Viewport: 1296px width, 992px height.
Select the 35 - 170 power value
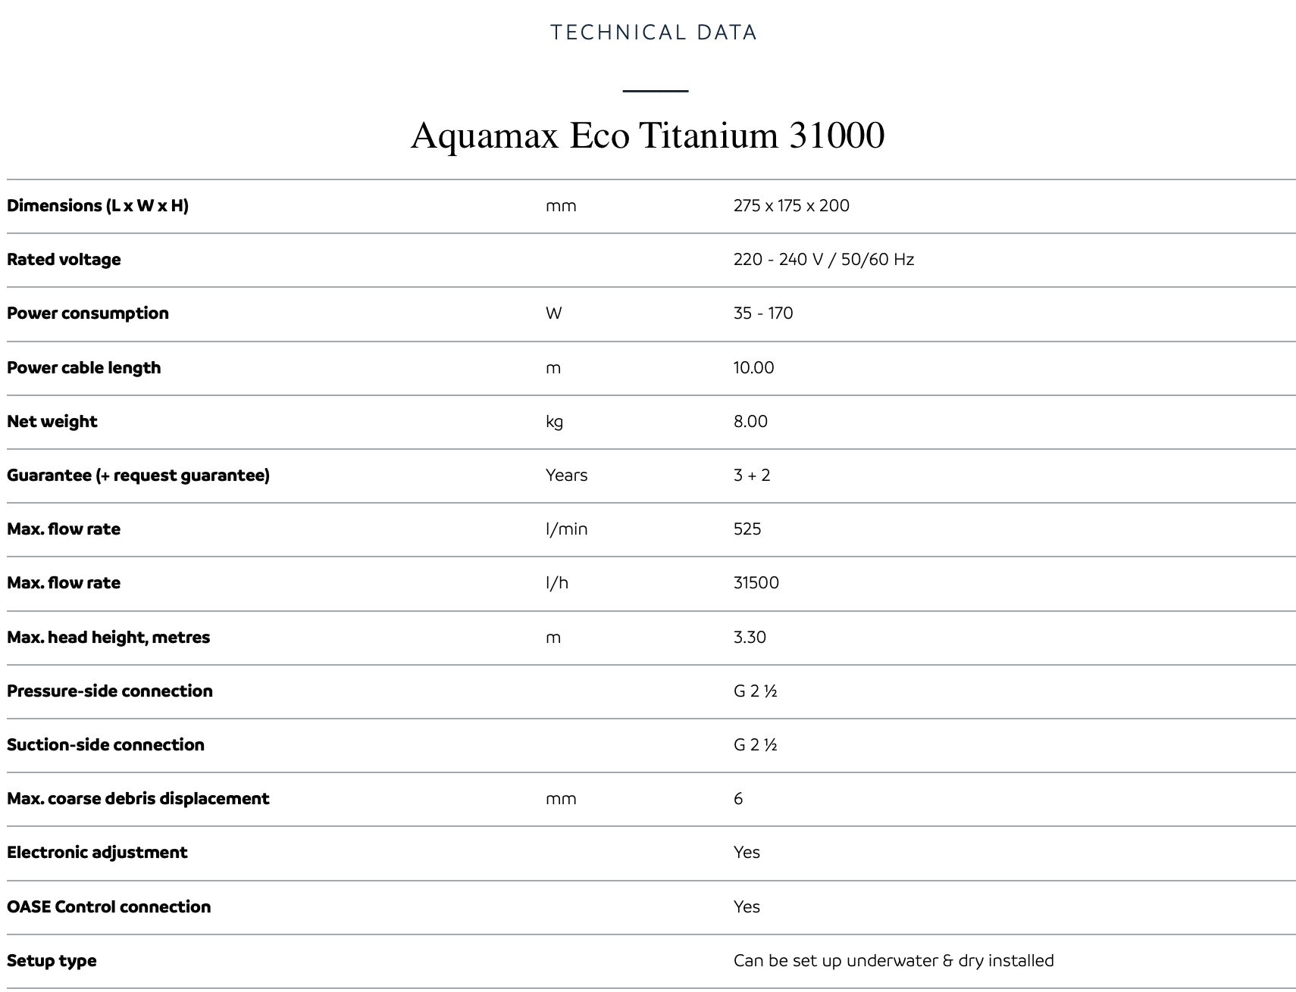763,314
